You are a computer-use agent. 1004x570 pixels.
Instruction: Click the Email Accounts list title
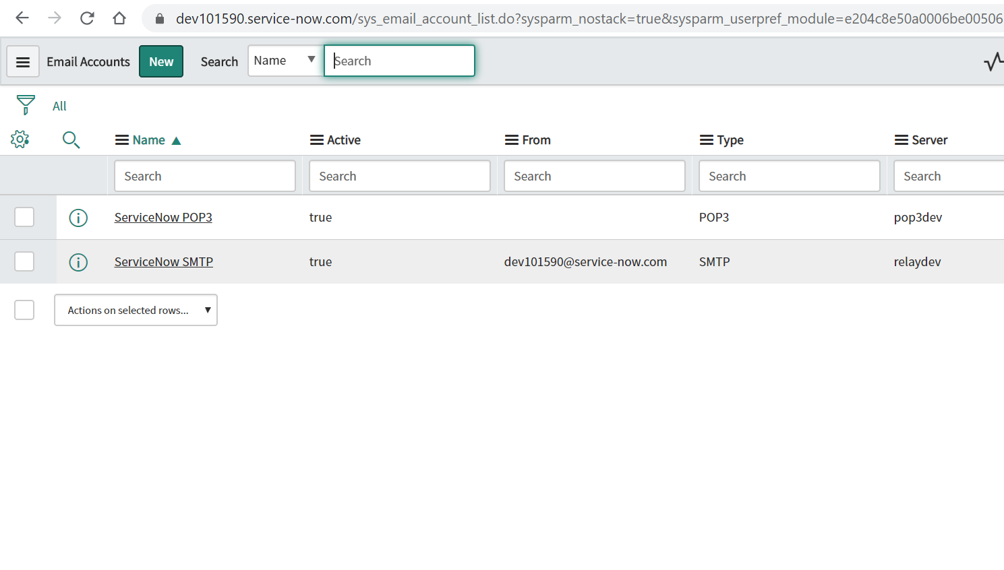coord(88,62)
